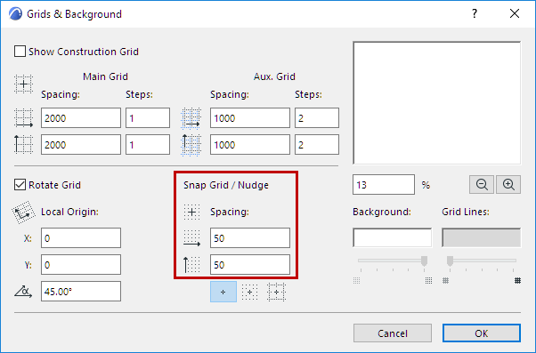The height and width of the screenshot is (353, 536).
Task: Click the Aux. Grid horizontal steps field
Action: pyautogui.click(x=317, y=118)
